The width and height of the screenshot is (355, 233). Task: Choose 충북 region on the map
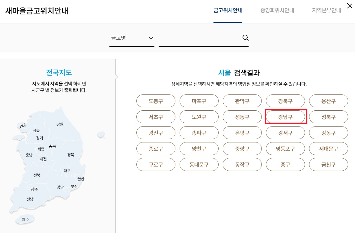pos(52,146)
